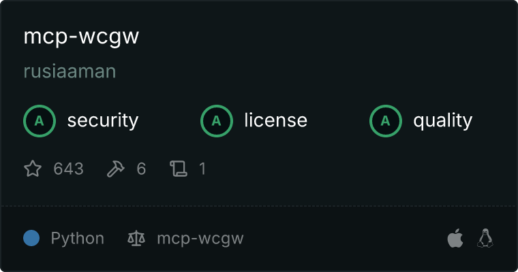Image resolution: width=518 pixels, height=272 pixels.
Task: Click the star icon beside 643
Action: point(33,169)
